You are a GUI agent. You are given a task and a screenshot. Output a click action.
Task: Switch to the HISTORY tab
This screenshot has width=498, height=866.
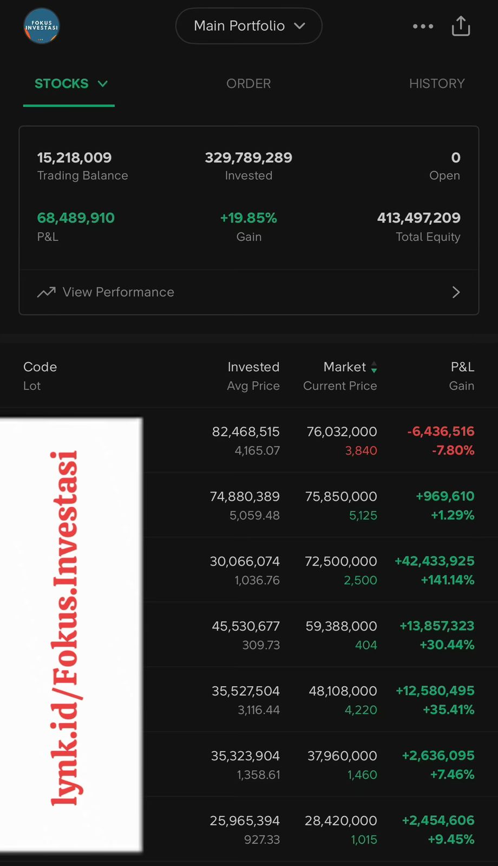437,84
